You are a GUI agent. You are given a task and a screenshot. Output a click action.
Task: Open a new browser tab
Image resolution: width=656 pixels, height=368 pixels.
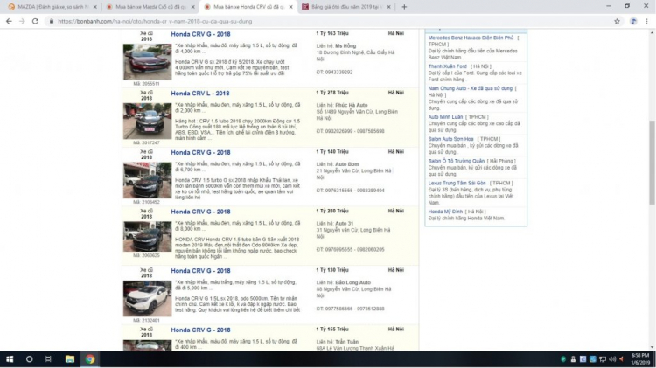pyautogui.click(x=404, y=7)
